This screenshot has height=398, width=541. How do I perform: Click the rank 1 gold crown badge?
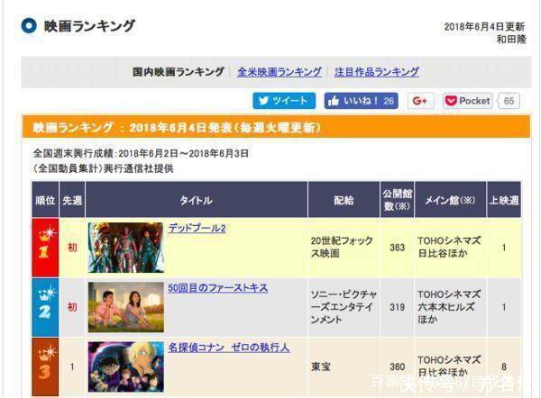(45, 248)
